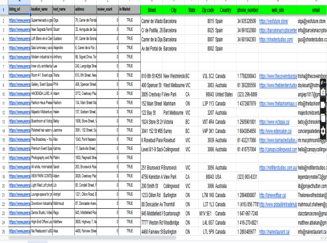This screenshot has height=243, width=327.
Task: Select the In-Market header cell
Action: (x=130, y=9)
